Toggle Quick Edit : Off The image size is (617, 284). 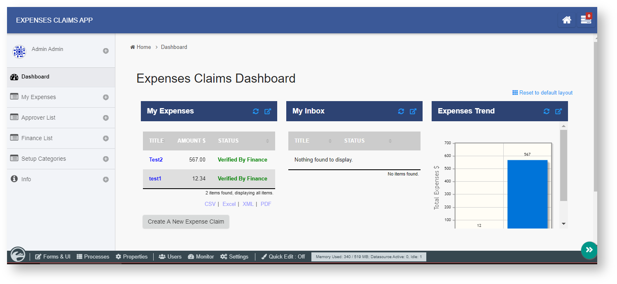283,257
